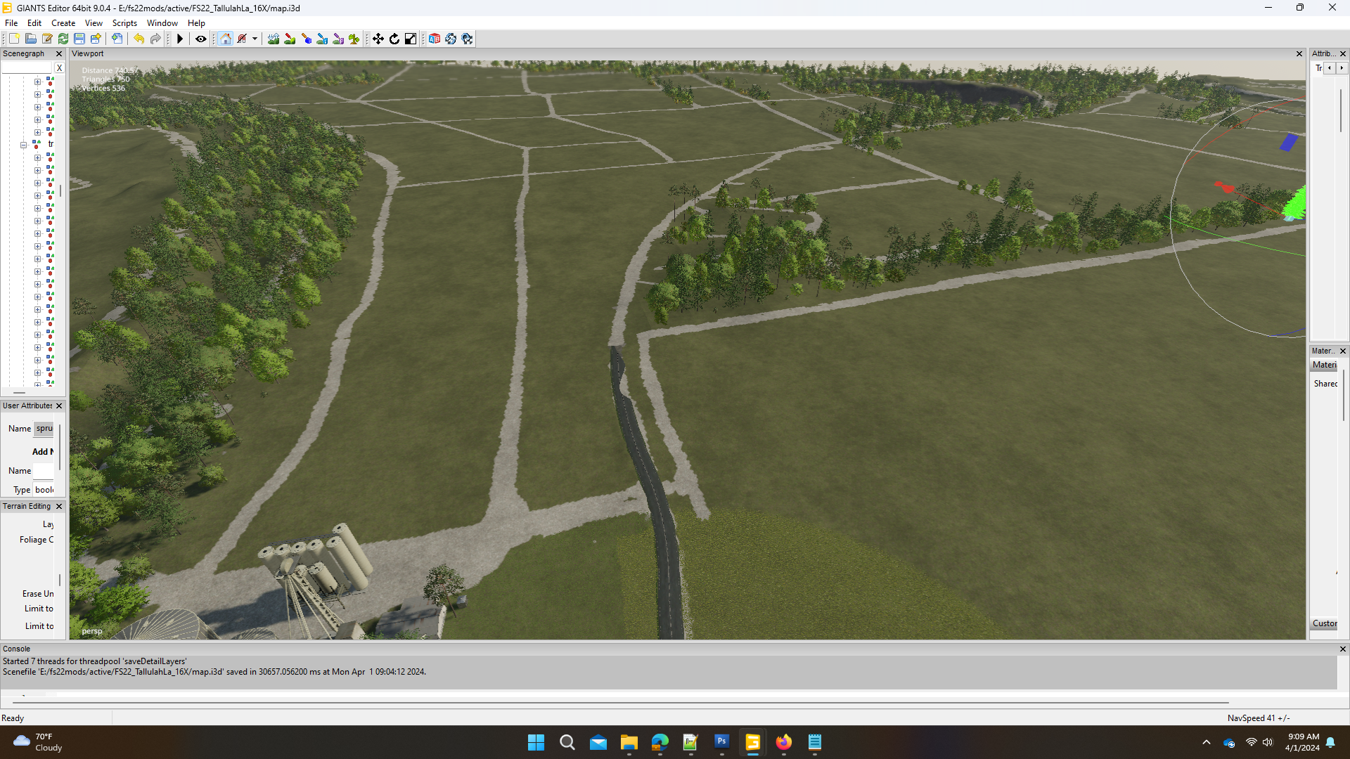The height and width of the screenshot is (759, 1350).
Task: Open the Create menu
Action: 63,23
